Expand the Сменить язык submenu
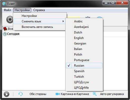130x100 pixels. [x=40, y=21]
